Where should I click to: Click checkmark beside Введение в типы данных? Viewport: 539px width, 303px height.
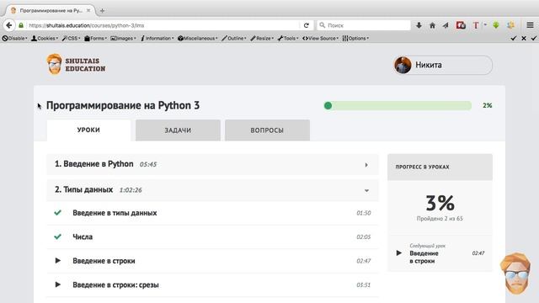58,213
